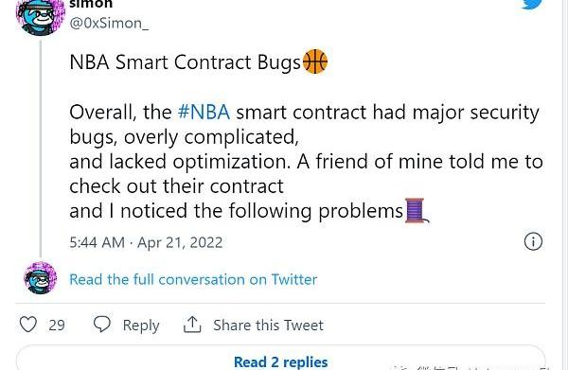Click the share upload arrow icon

pyautogui.click(x=192, y=324)
